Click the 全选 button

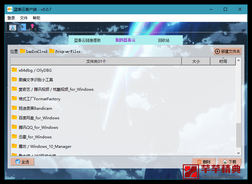[22, 162]
